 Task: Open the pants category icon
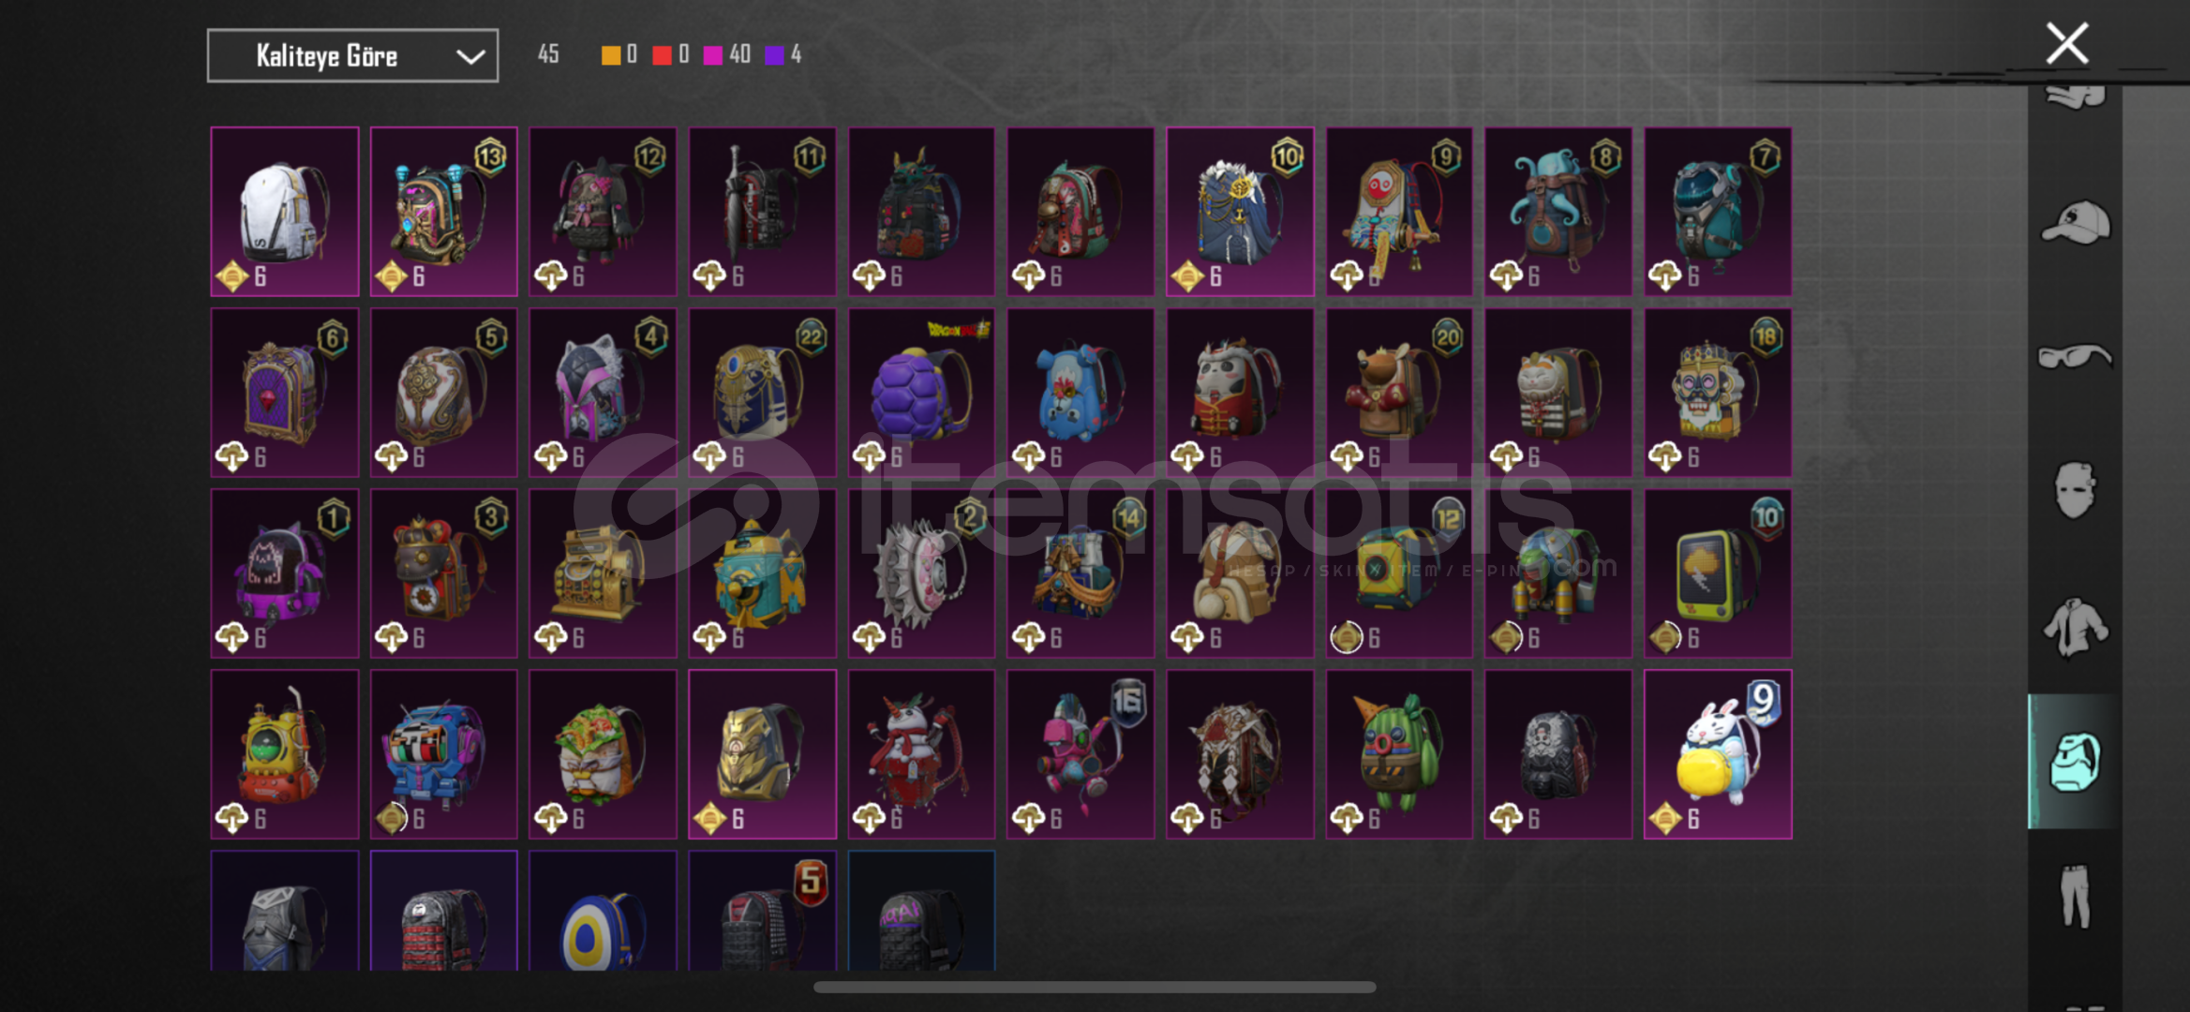(2075, 896)
